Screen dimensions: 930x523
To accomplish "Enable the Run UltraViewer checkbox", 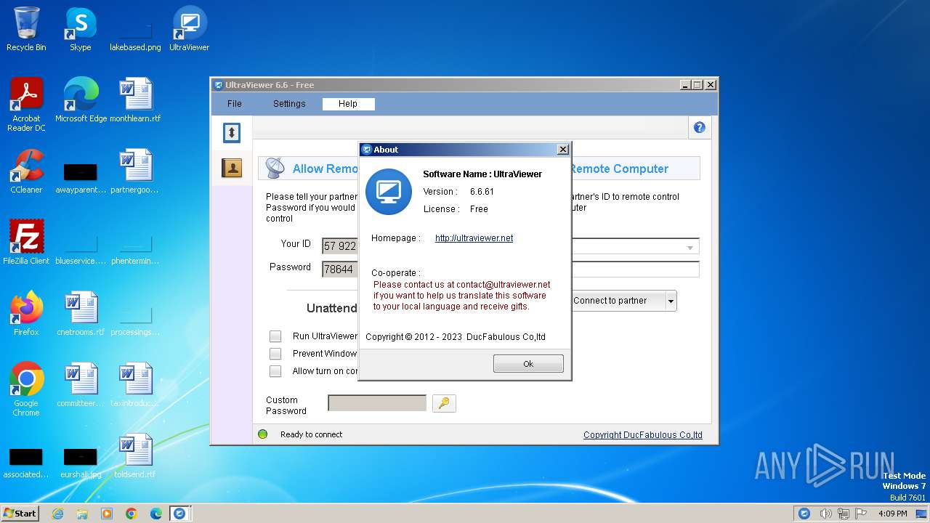I will click(275, 336).
